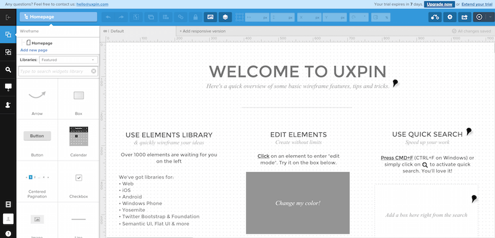Open the comments panel icon in sidebar
The width and height of the screenshot is (495, 238).
pos(8,87)
